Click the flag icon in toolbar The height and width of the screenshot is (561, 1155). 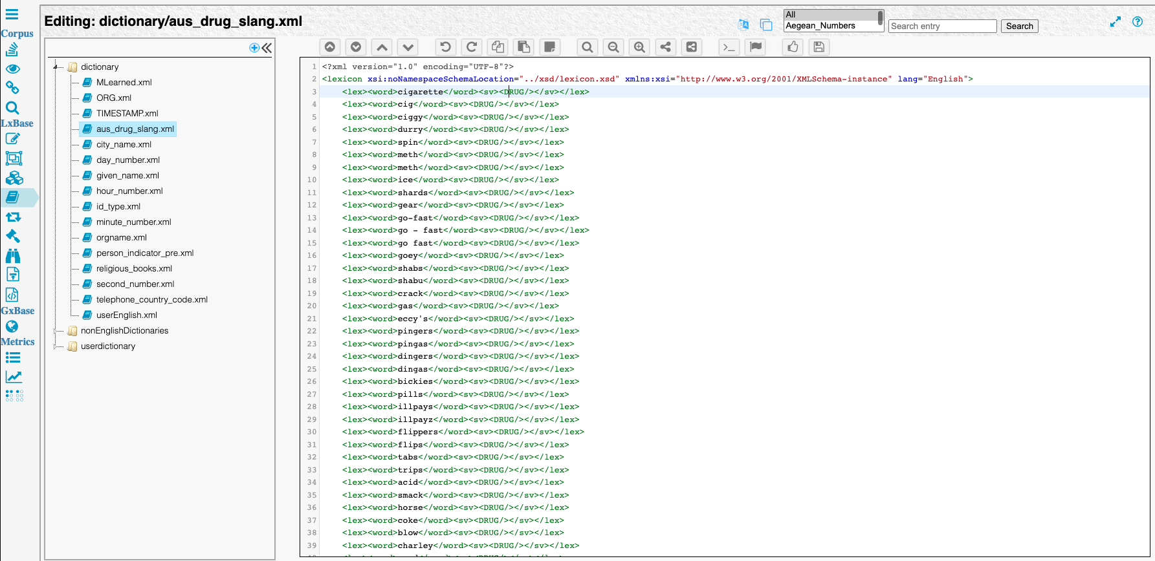pyautogui.click(x=755, y=47)
